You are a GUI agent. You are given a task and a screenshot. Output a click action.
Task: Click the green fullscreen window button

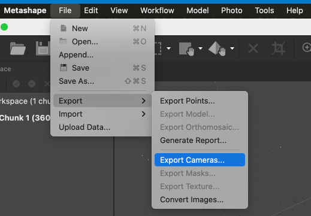[4, 27]
